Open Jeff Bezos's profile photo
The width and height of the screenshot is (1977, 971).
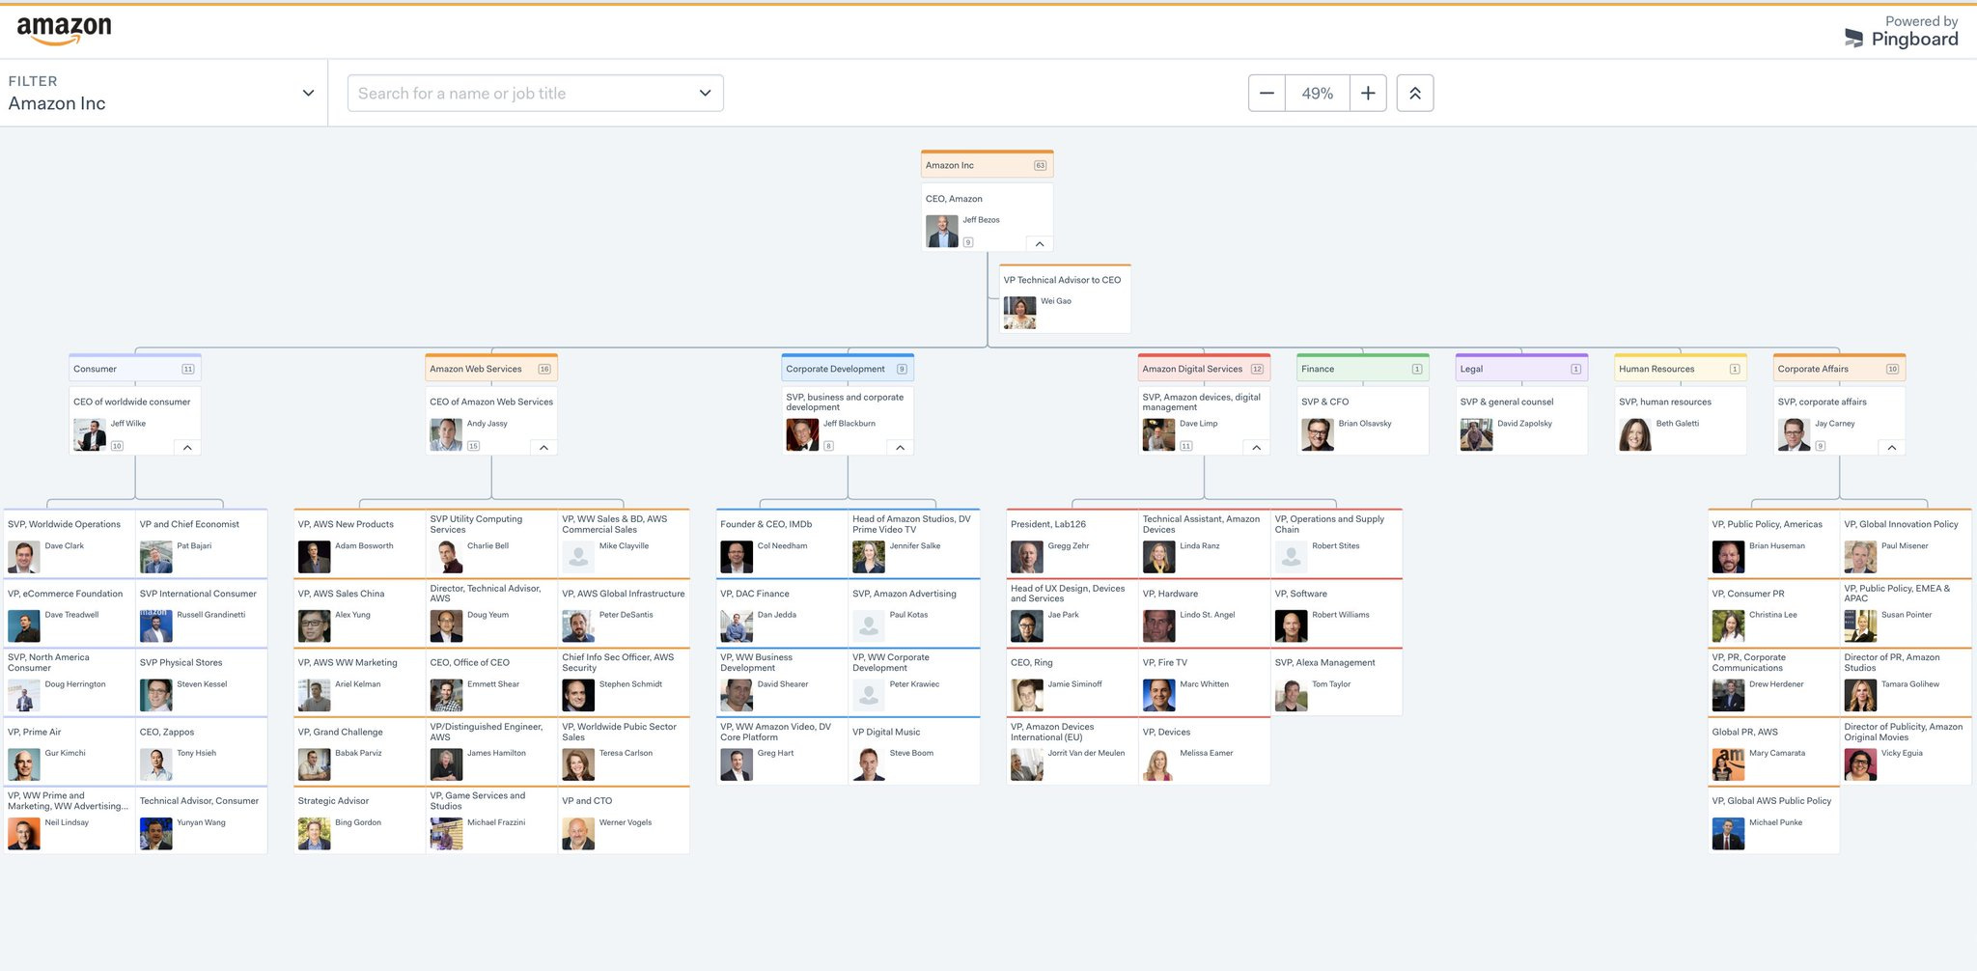coord(942,232)
